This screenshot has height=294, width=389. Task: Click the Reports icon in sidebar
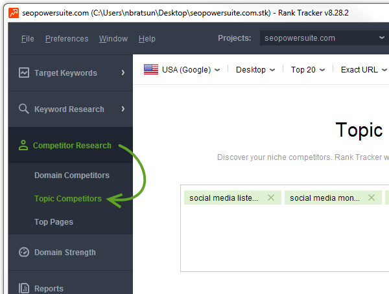click(24, 288)
